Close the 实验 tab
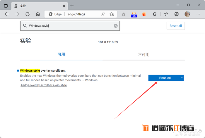This screenshot has height=138, width=205. 64,6
